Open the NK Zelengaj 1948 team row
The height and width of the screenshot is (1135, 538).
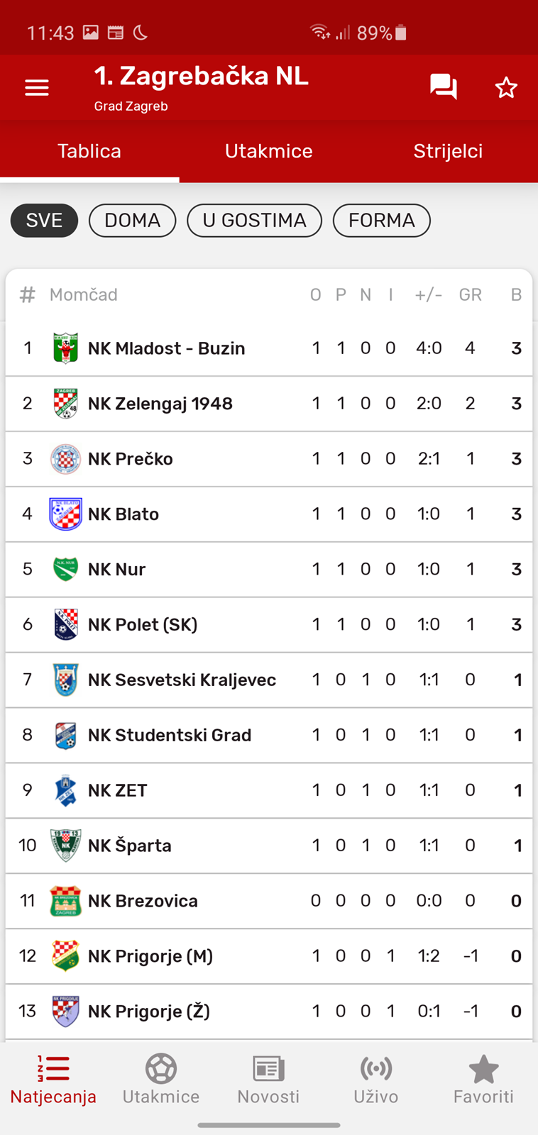pos(269,404)
